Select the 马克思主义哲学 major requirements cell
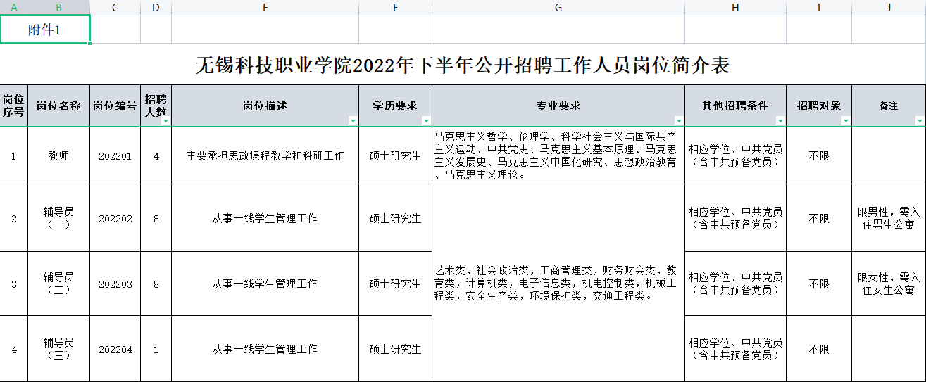 (x=558, y=155)
